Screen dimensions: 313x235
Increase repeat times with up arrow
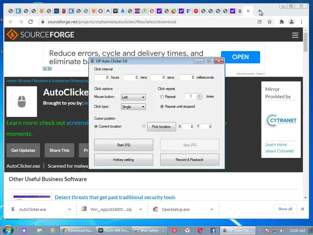[199, 95]
